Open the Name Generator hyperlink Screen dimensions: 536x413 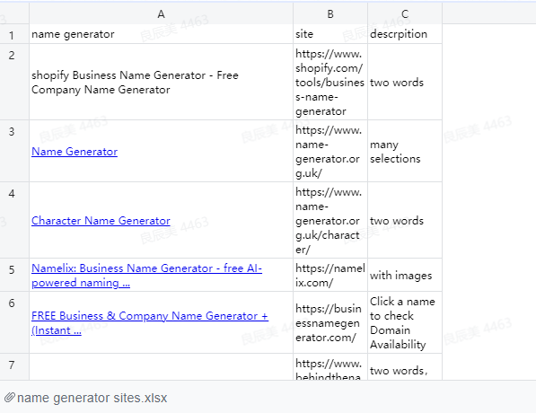tap(75, 152)
